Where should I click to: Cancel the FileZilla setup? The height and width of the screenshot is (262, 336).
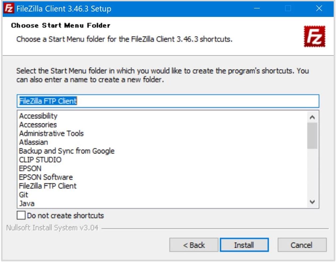tap(301, 245)
